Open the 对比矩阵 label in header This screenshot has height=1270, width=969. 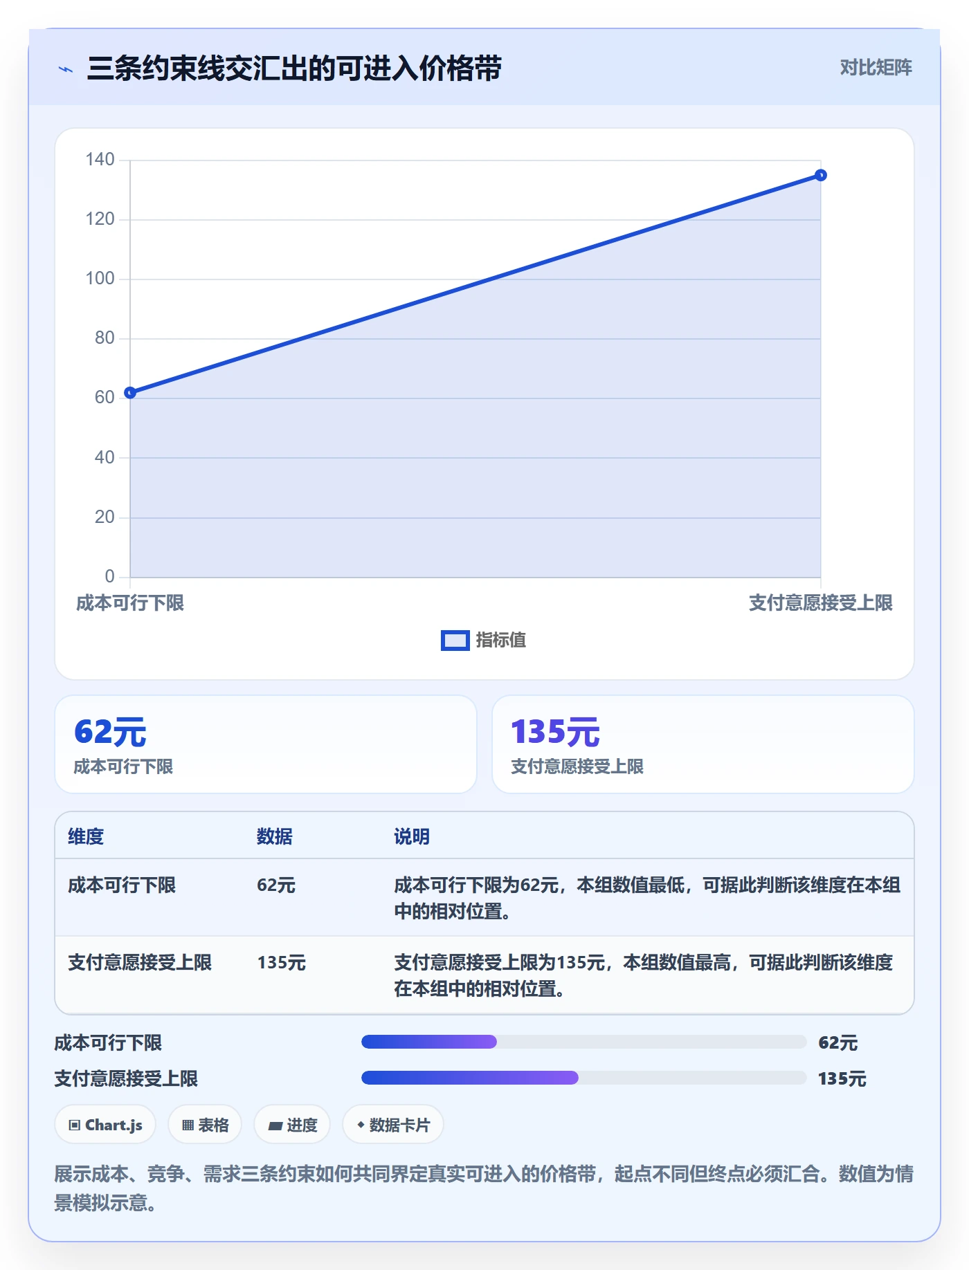click(876, 68)
